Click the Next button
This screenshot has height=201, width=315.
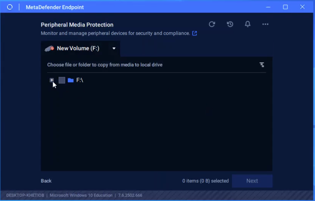252,181
